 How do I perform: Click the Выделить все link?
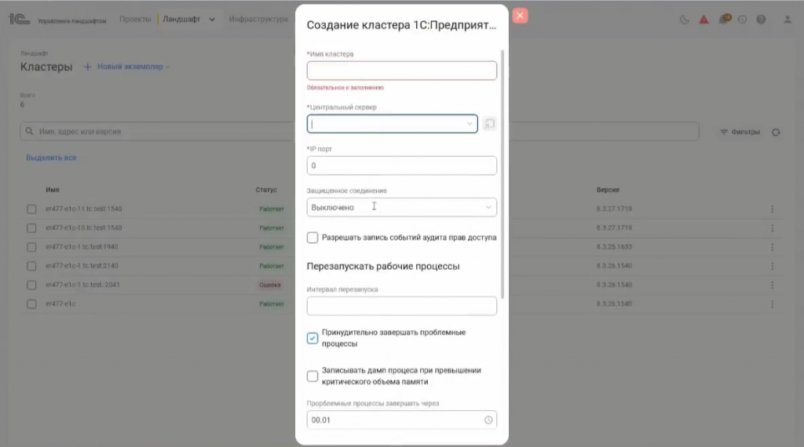[x=51, y=158]
